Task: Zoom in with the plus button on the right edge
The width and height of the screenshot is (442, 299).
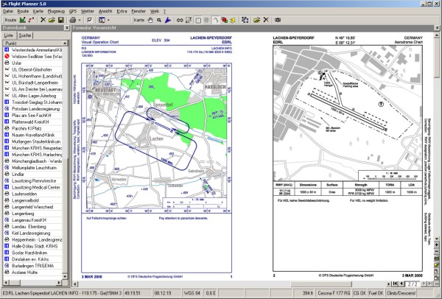Action: [437, 245]
